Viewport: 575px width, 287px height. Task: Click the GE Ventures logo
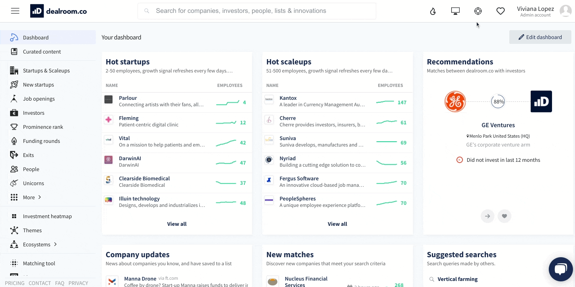point(455,101)
